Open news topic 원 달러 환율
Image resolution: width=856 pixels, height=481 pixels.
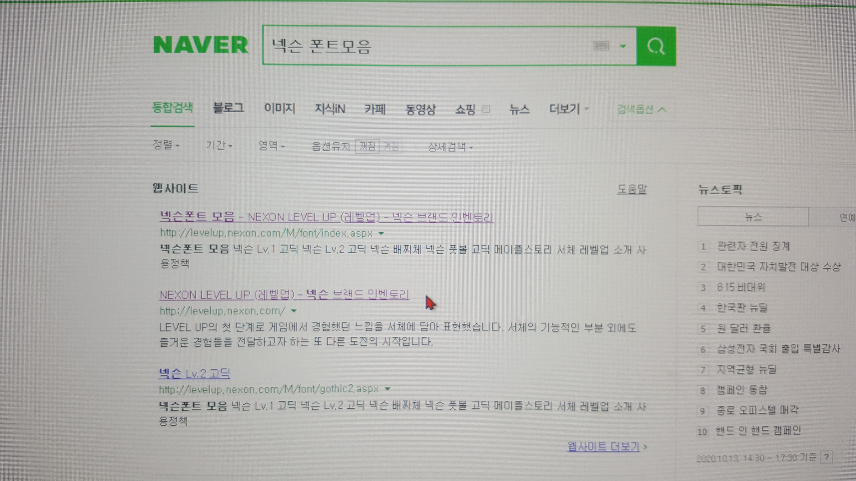coord(744,328)
